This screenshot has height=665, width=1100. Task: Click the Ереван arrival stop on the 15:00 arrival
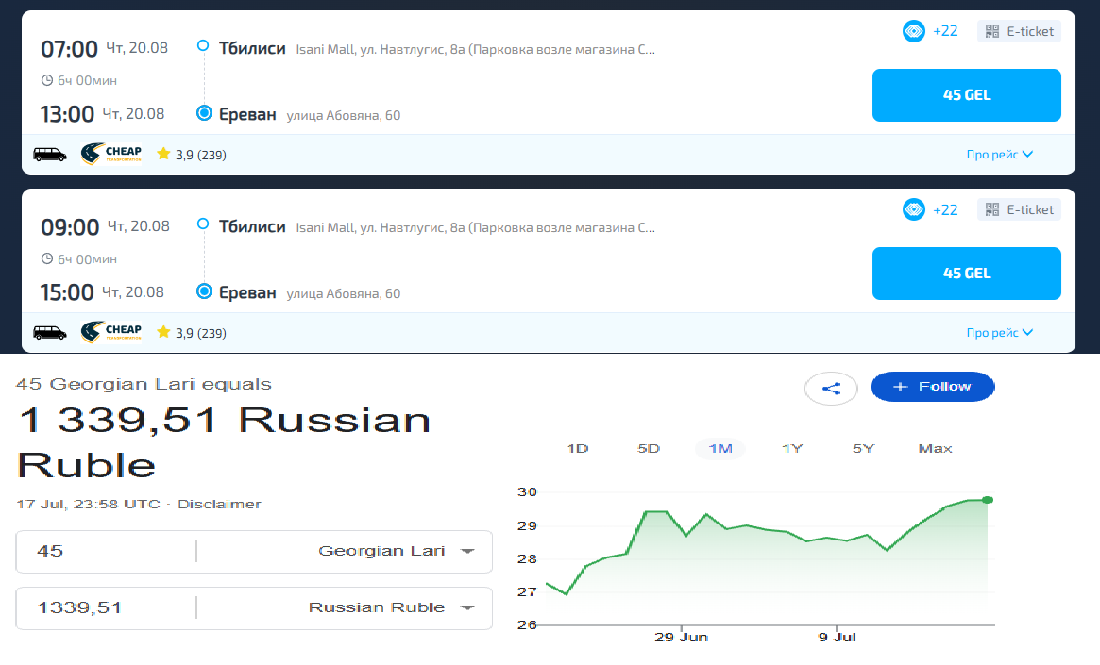(247, 292)
